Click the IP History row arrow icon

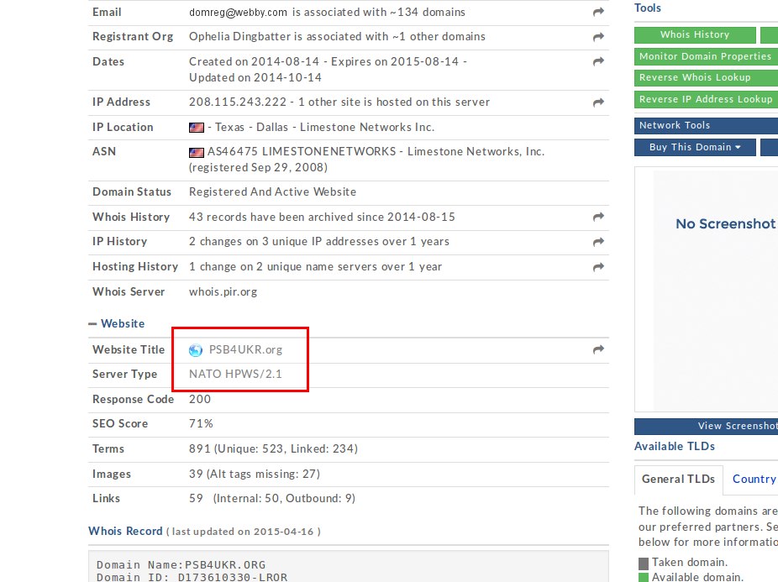tap(598, 242)
